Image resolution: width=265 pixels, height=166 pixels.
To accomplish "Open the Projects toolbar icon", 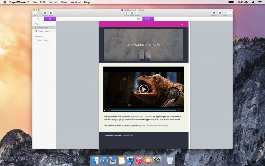I will [x=45, y=13].
